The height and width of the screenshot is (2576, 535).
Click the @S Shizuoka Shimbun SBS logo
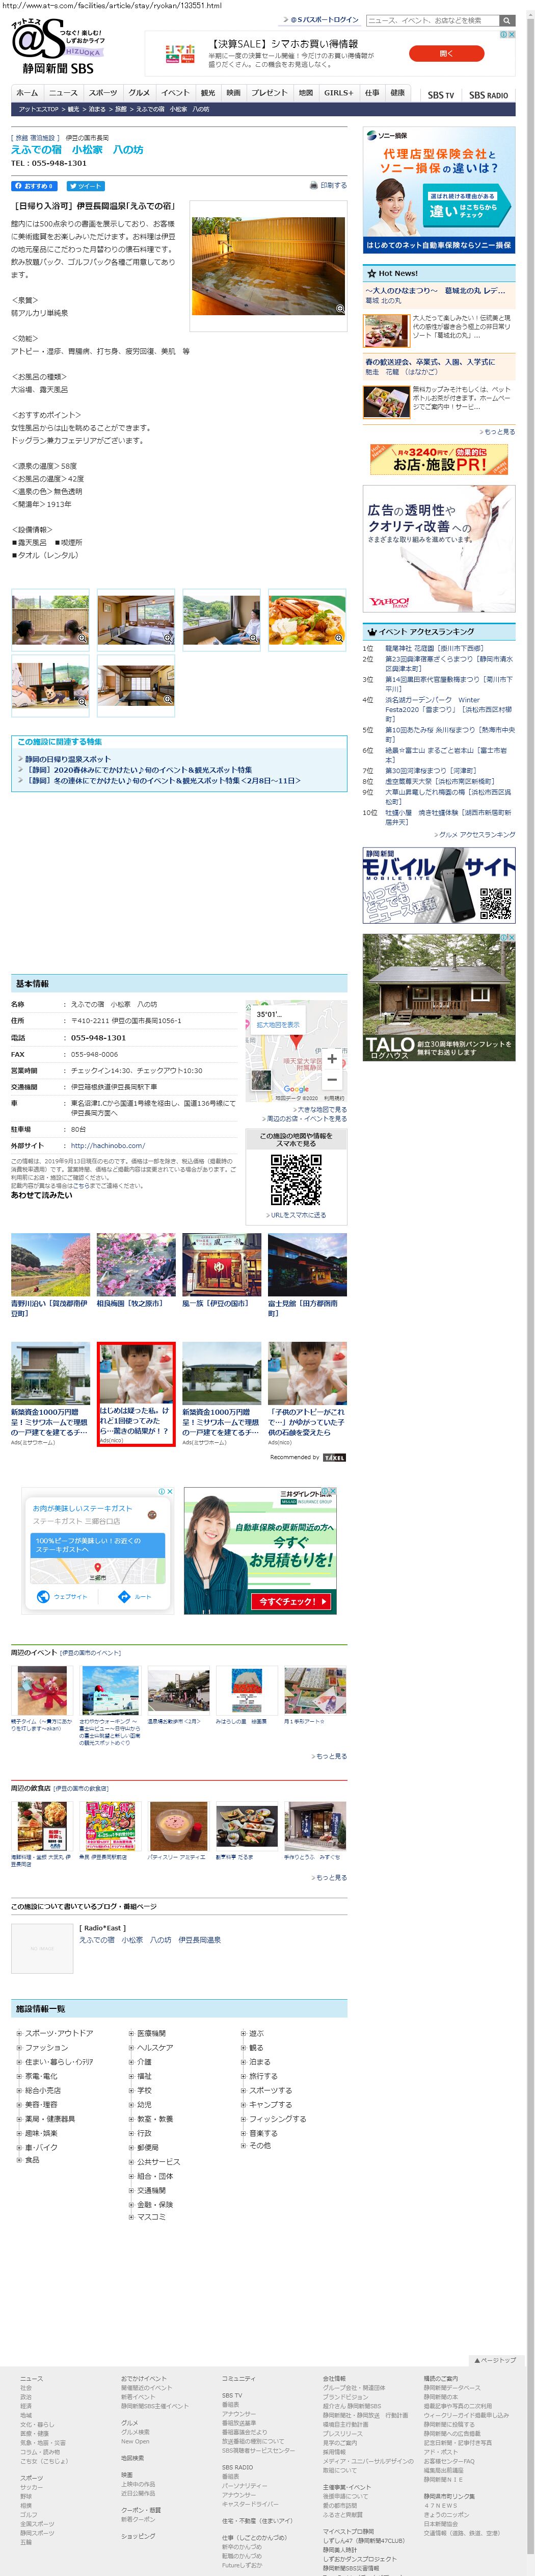[57, 46]
